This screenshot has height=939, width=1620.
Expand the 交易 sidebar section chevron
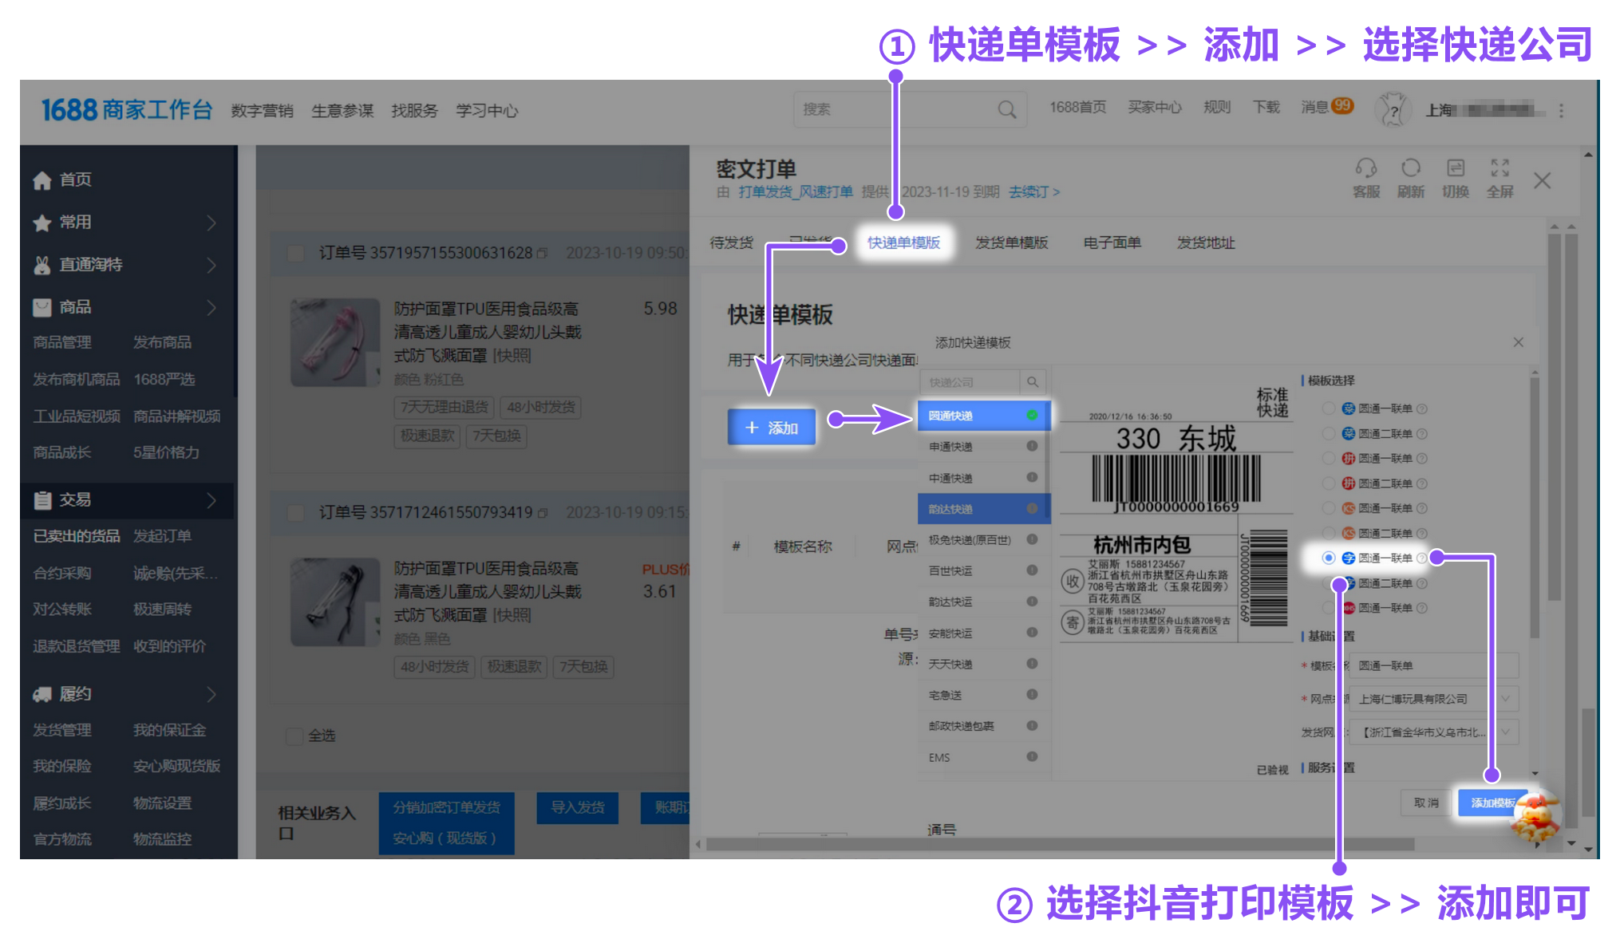211,500
